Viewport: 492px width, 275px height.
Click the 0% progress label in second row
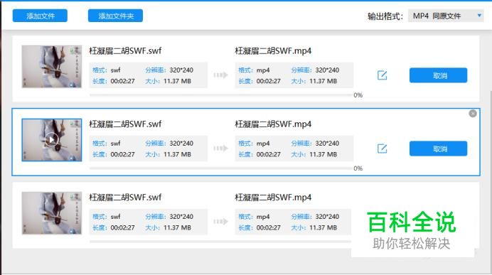[358, 168]
